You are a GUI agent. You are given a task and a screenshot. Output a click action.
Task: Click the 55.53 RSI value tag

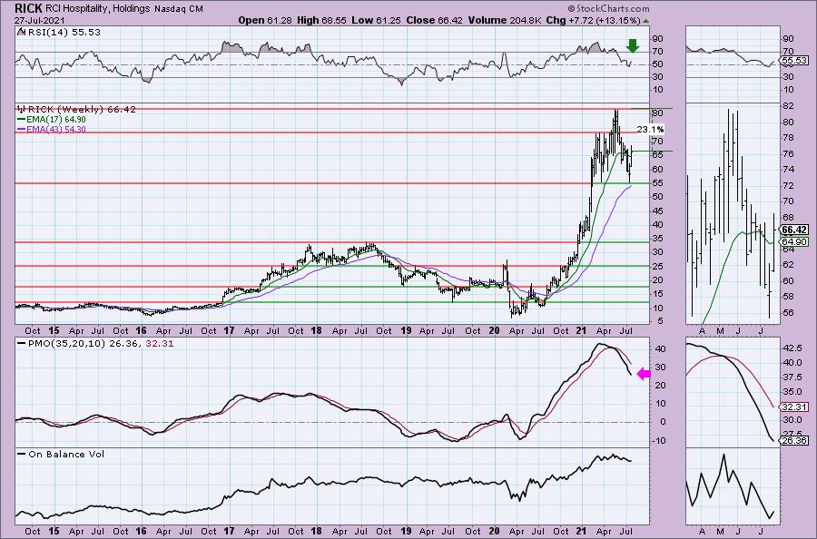[794, 61]
